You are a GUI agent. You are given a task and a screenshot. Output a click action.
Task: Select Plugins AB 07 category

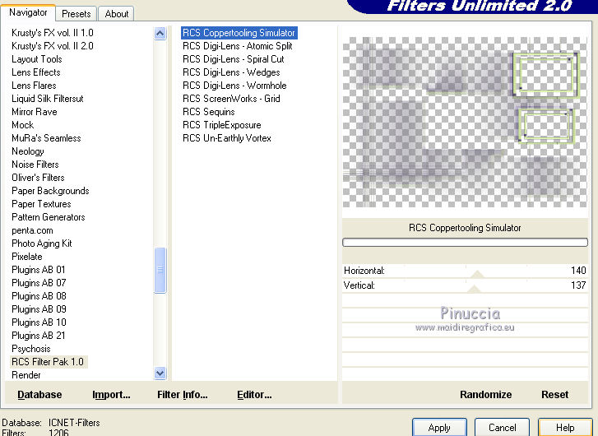pos(39,283)
